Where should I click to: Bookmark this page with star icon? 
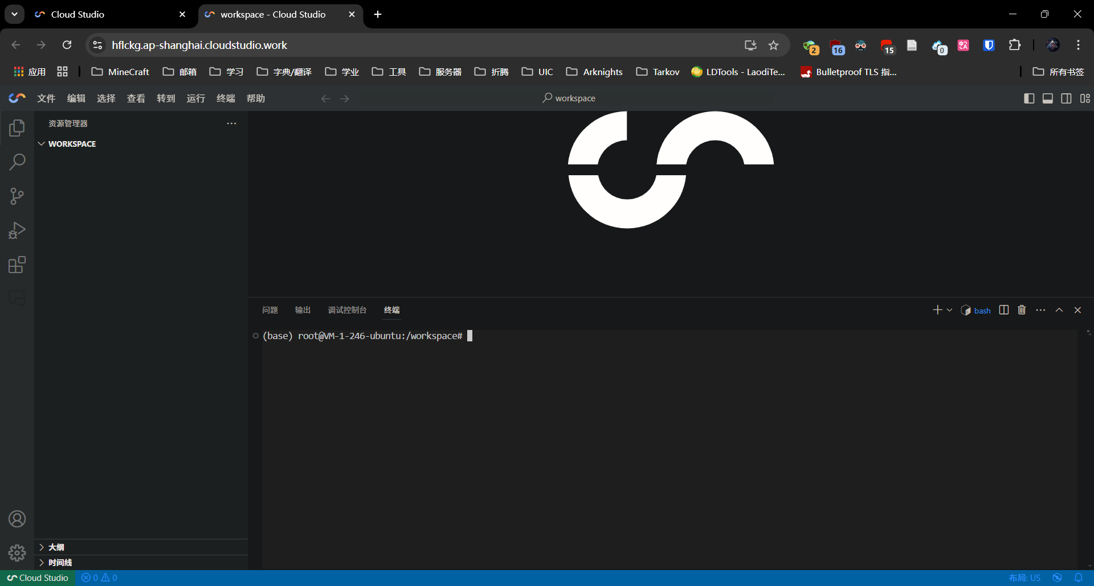[773, 45]
